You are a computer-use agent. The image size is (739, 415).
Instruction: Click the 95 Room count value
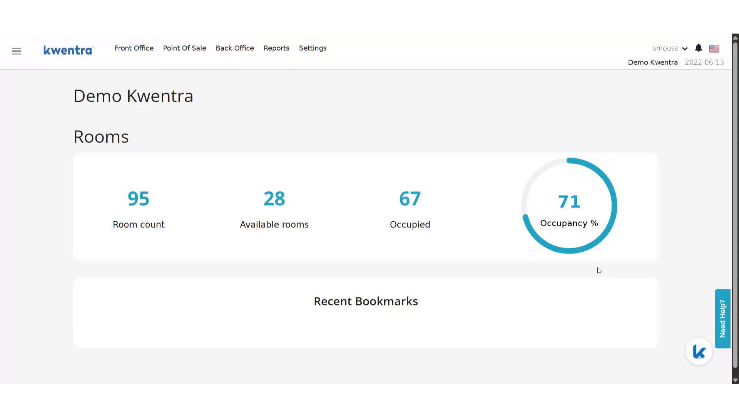pyautogui.click(x=139, y=199)
